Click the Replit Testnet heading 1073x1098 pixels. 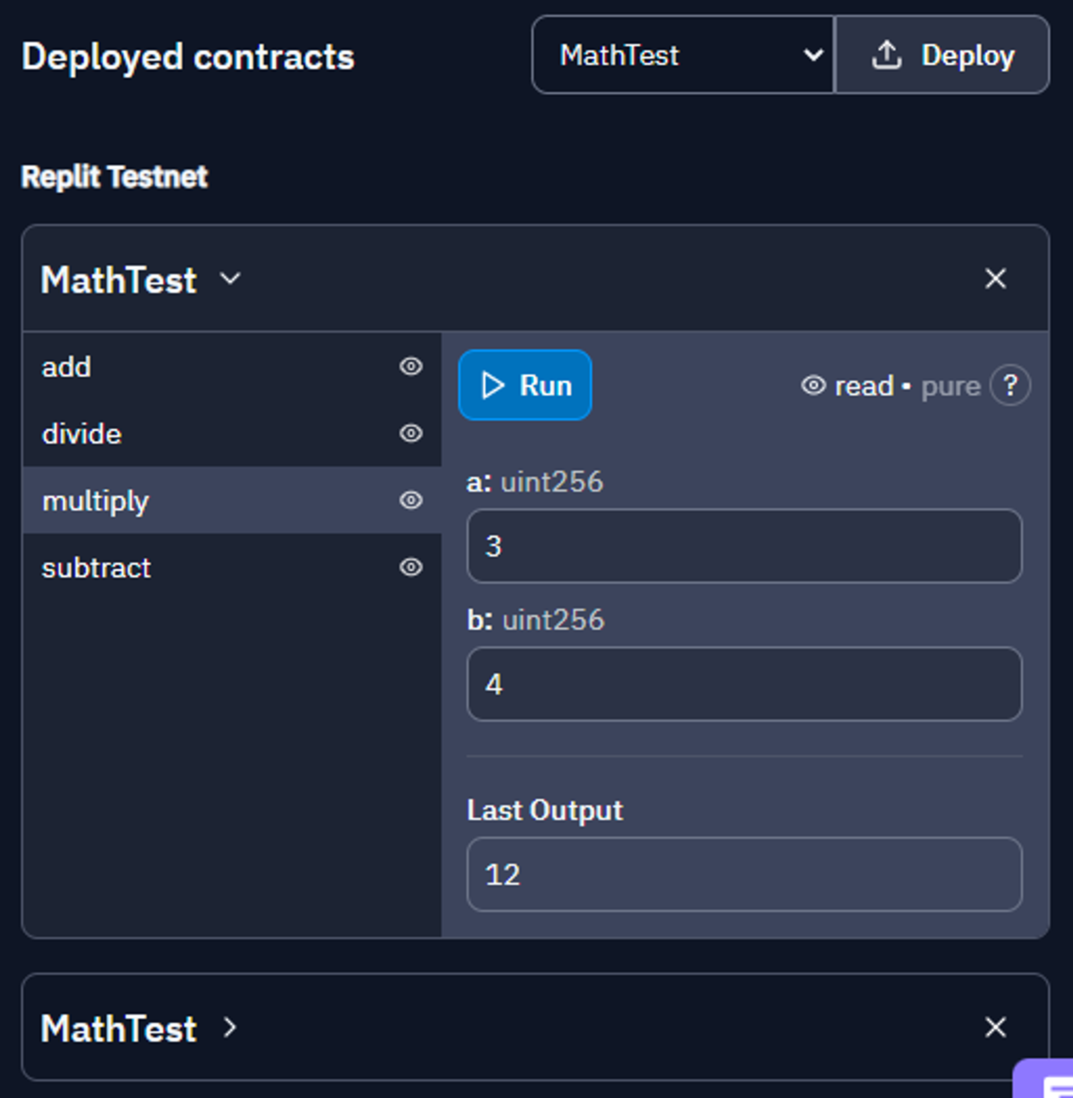114,177
